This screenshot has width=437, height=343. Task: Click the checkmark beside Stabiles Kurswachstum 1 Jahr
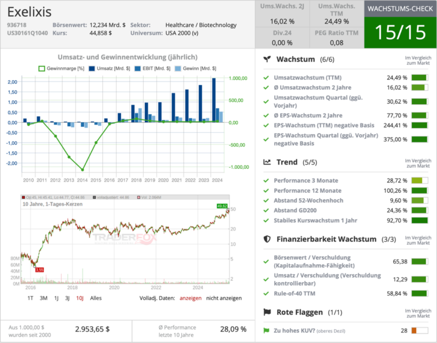(266, 220)
